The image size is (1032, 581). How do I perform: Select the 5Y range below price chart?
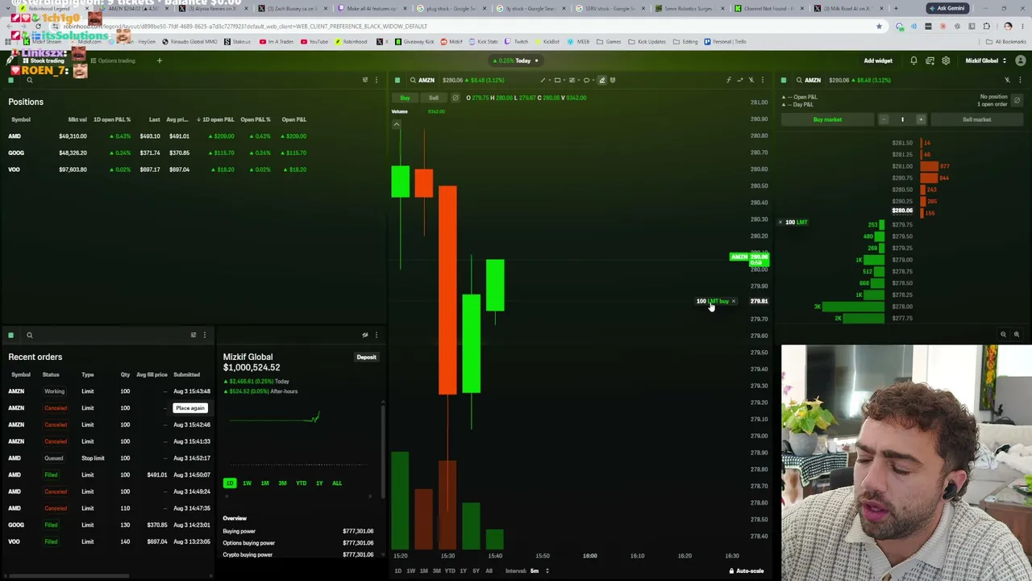(x=476, y=571)
